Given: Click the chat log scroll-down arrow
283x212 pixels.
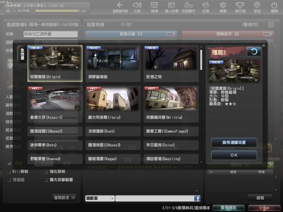Looking at the screenshot, I should click(196, 191).
